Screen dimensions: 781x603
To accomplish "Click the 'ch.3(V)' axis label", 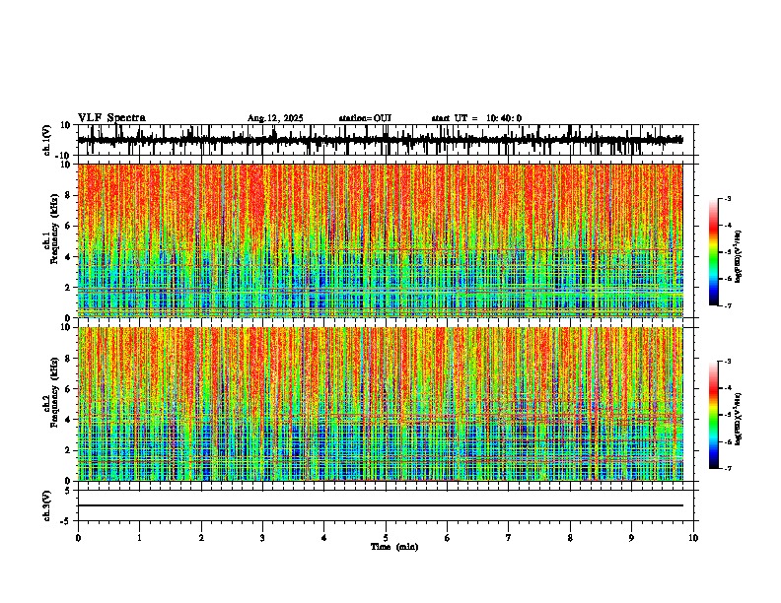I will pyautogui.click(x=46, y=506).
